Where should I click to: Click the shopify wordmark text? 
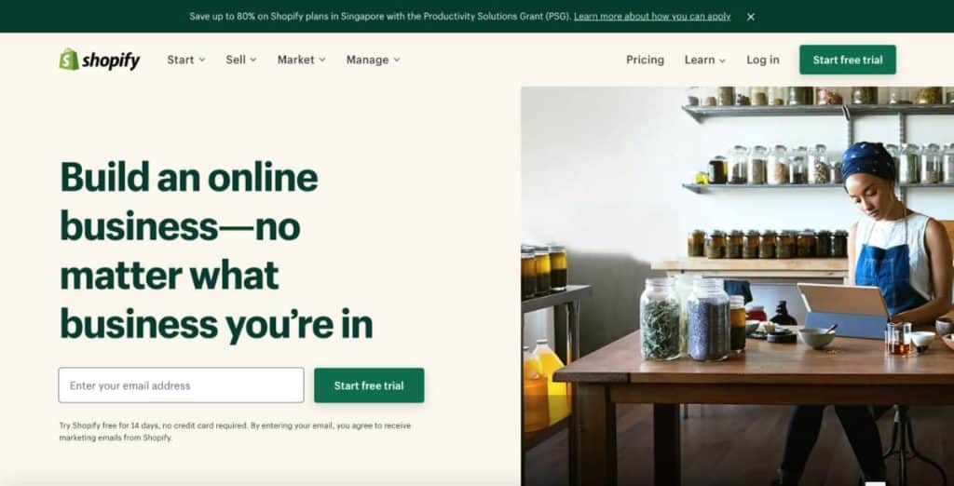pyautogui.click(x=111, y=61)
